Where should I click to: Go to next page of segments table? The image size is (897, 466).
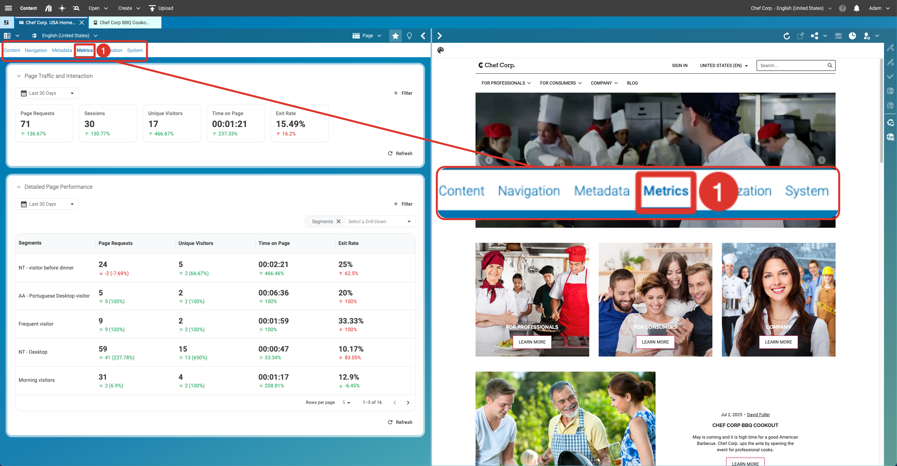pyautogui.click(x=408, y=402)
